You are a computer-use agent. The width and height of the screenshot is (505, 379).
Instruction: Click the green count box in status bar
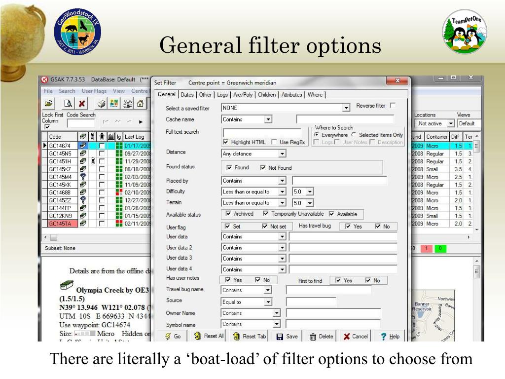tap(440, 249)
